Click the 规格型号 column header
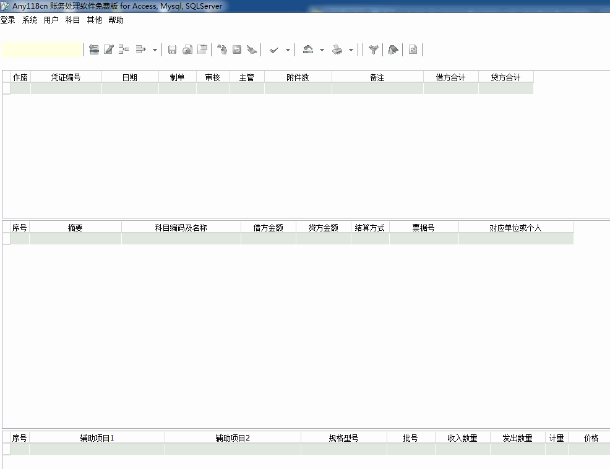 [x=343, y=437]
